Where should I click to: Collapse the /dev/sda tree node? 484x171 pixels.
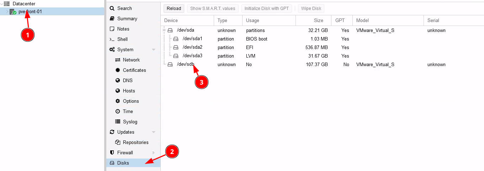click(164, 30)
